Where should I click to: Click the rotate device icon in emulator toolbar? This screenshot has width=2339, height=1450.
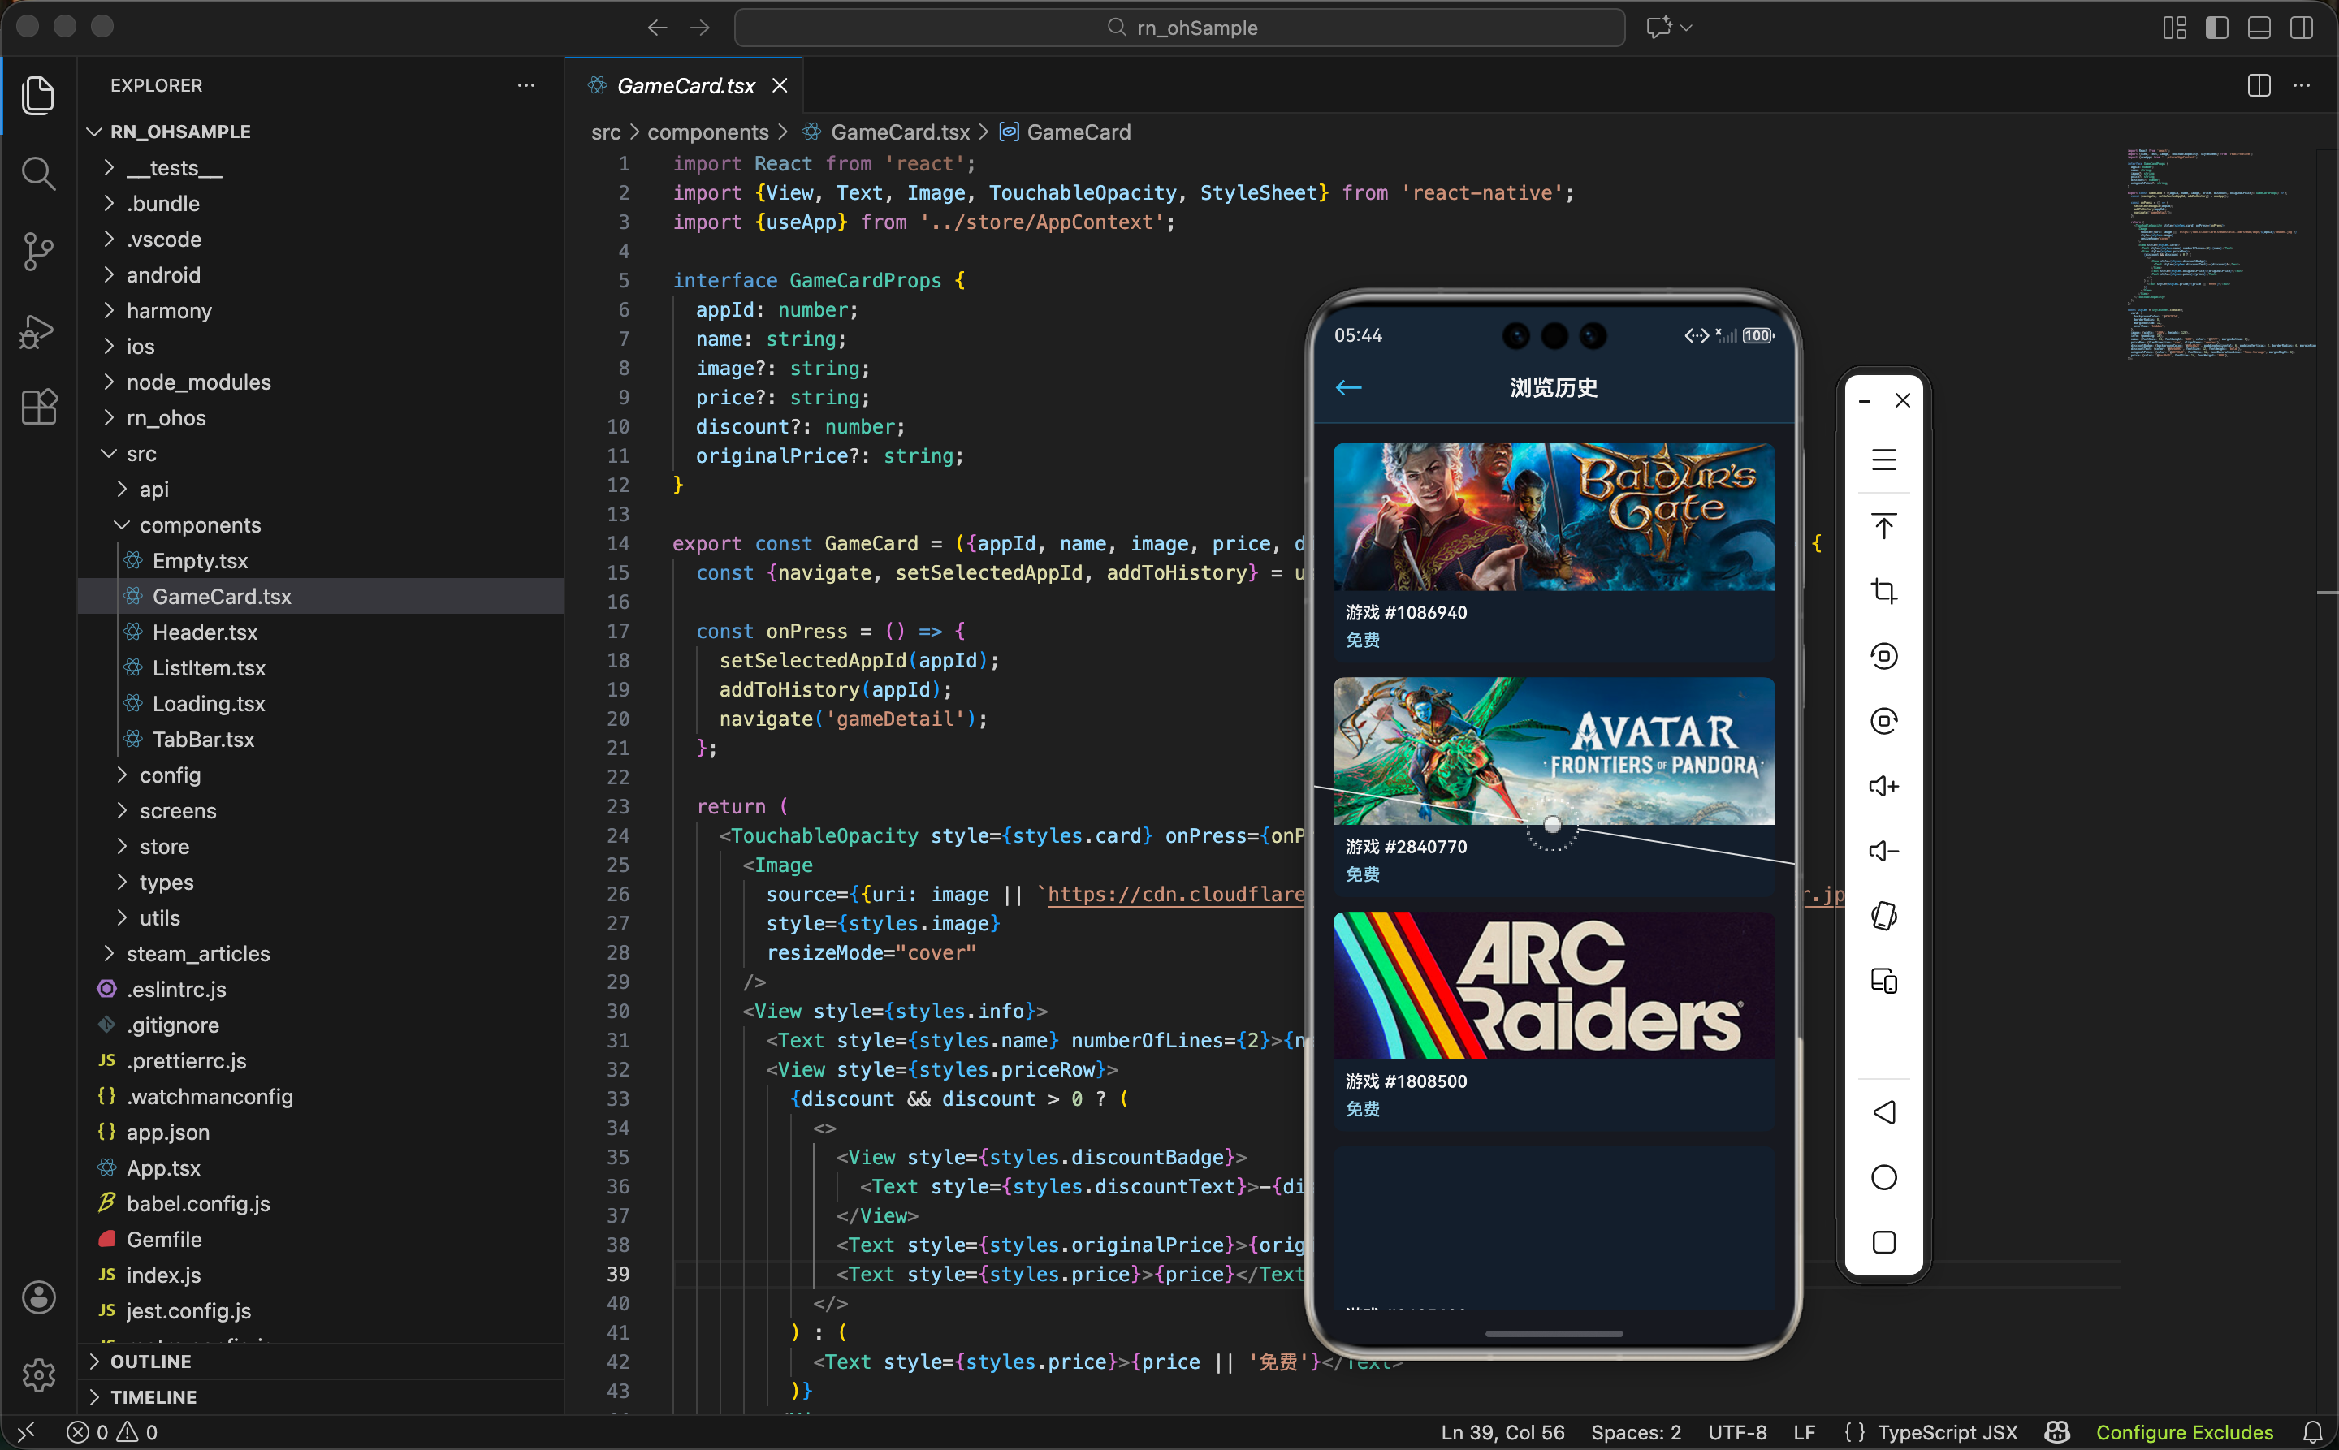1883,916
